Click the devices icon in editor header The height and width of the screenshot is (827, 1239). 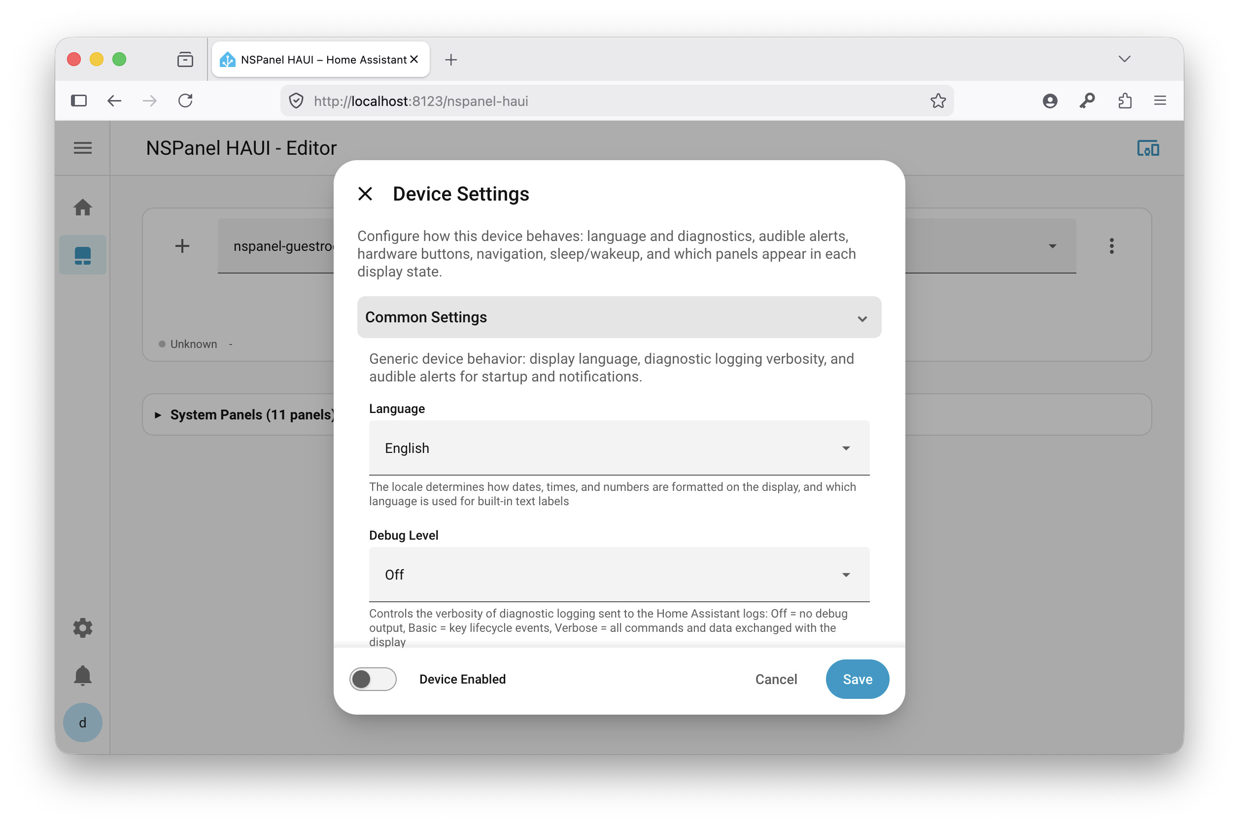[x=1148, y=148]
